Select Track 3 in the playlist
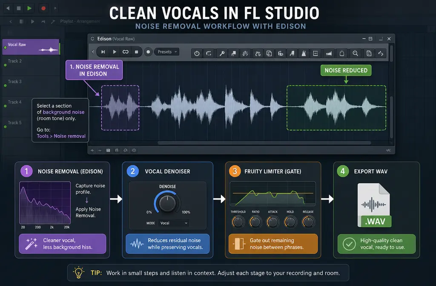Image resolution: width=436 pixels, height=286 pixels. click(31, 86)
